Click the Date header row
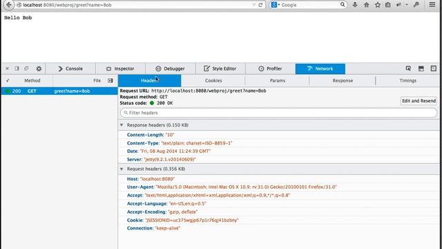 pos(278,151)
